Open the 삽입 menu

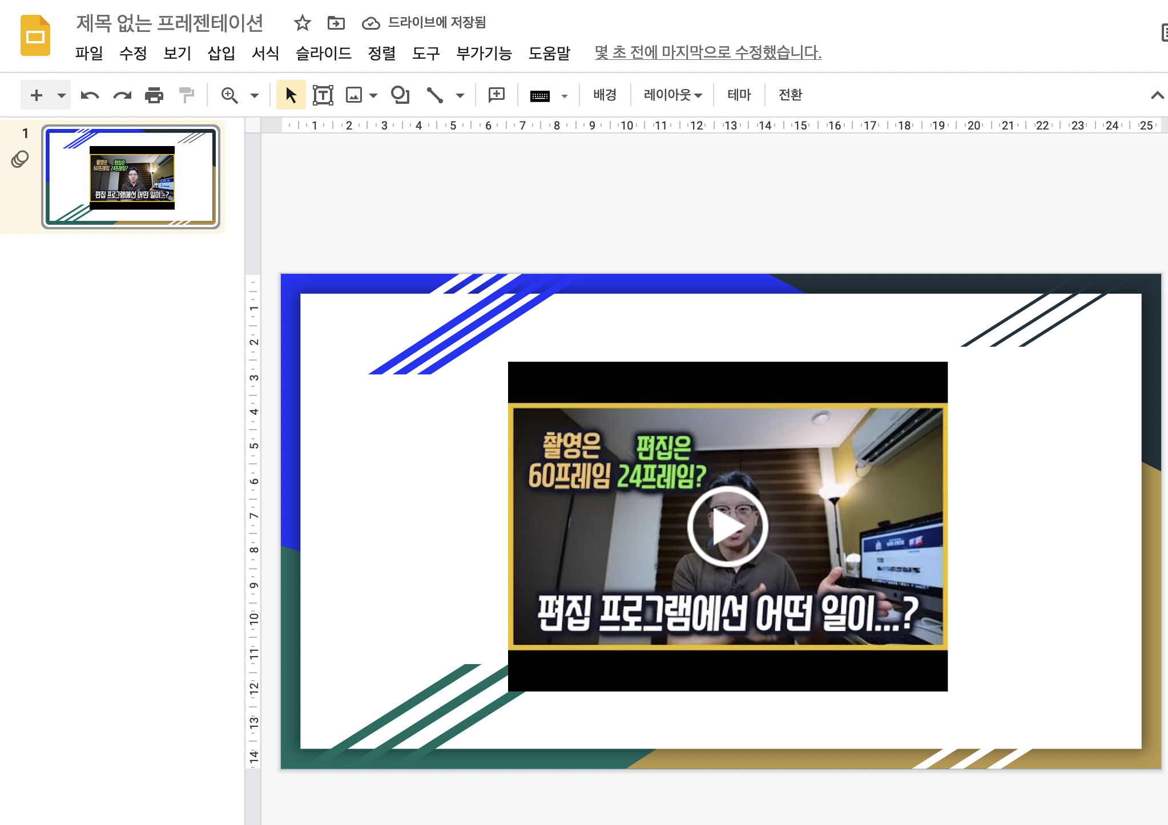[x=221, y=53]
